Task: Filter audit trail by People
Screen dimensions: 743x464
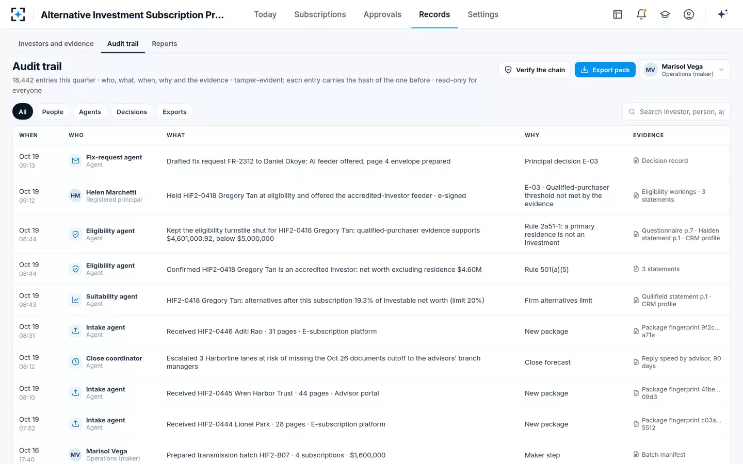Action: (53, 112)
